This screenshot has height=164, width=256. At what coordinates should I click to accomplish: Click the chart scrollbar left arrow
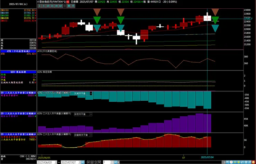[x=119, y=162]
